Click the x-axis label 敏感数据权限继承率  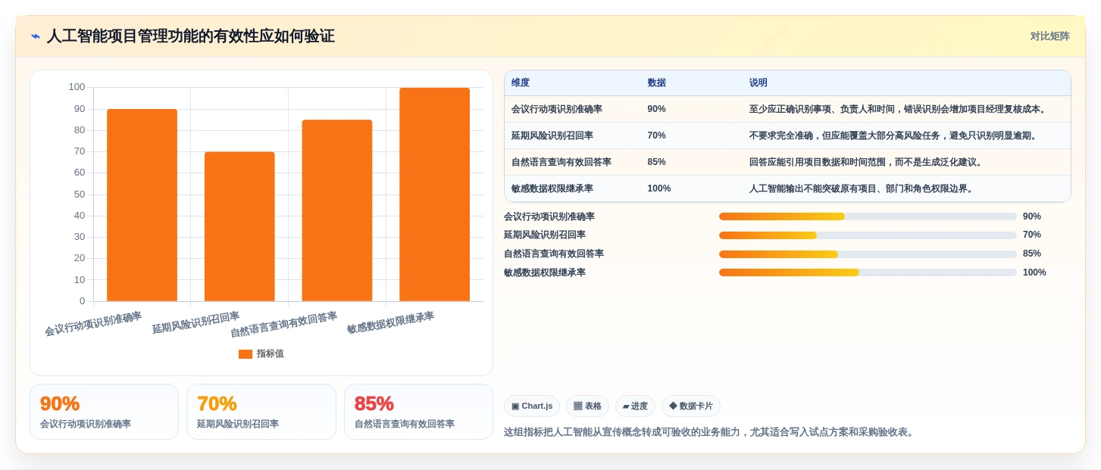point(391,322)
